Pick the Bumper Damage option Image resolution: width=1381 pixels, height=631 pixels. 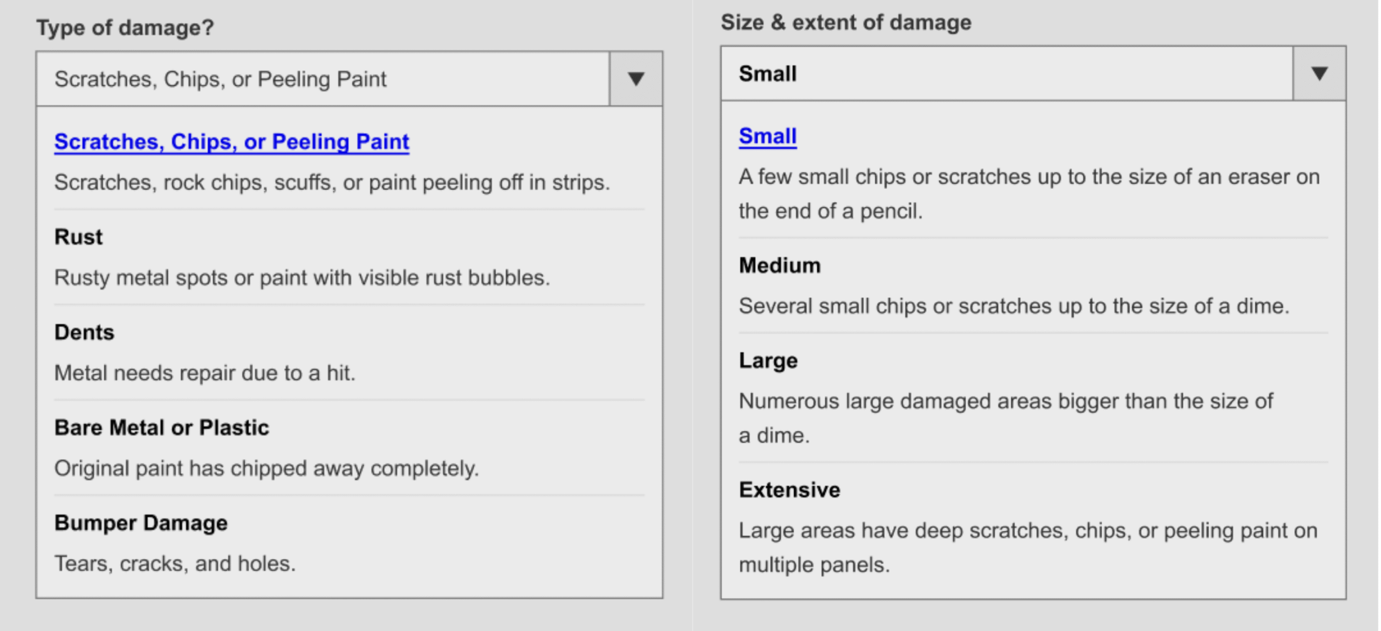[x=141, y=523]
